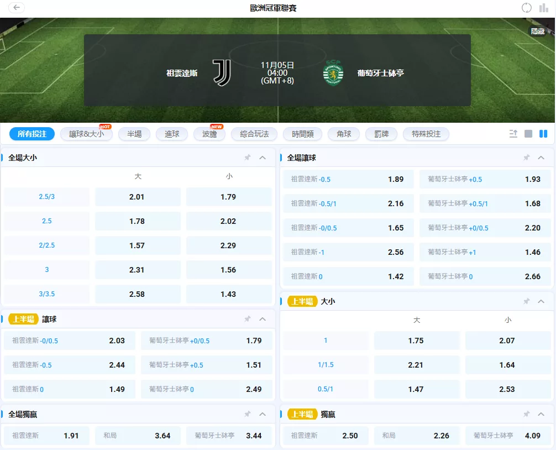Viewport: 556px width, 450px height.
Task: Click the sort order icon above the odds panels
Action: 513,133
